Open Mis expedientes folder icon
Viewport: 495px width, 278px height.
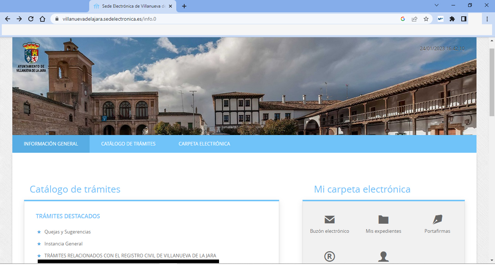(383, 219)
